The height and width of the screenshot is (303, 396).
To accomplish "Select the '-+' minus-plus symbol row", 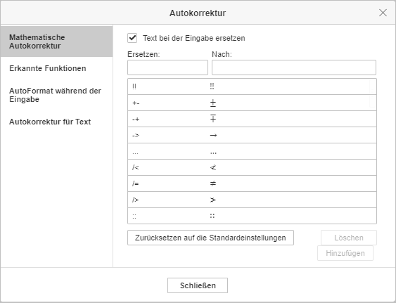I will click(252, 119).
